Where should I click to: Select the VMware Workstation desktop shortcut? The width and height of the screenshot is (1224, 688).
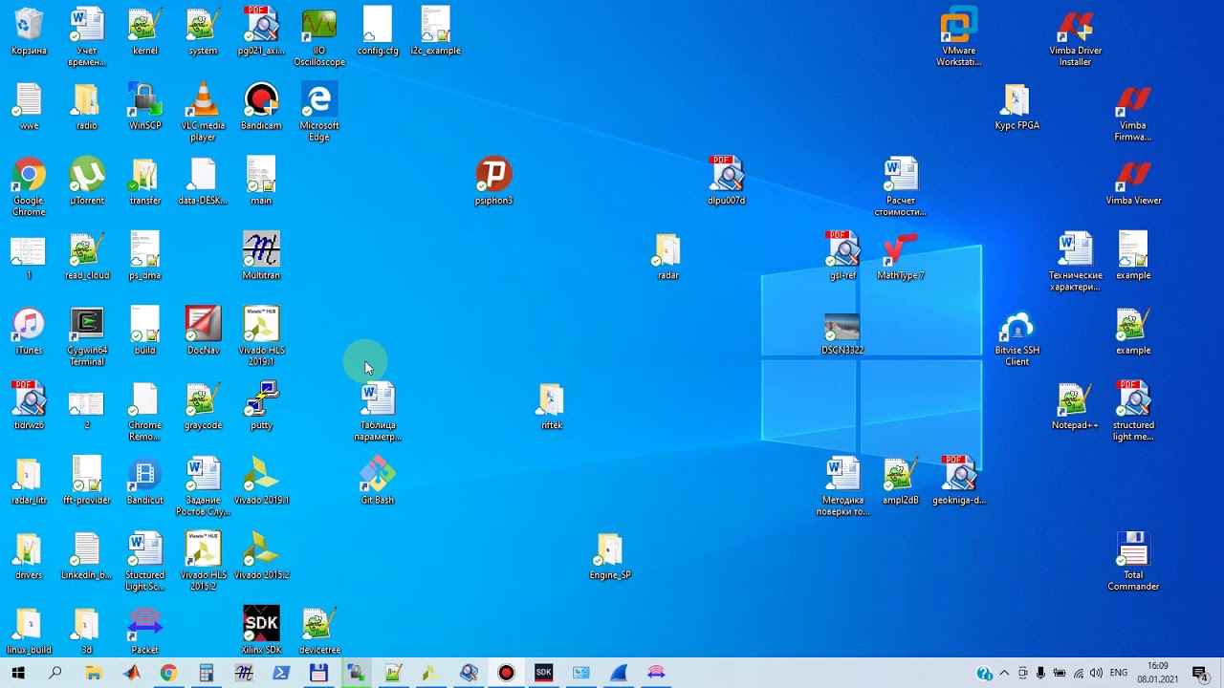point(959,36)
